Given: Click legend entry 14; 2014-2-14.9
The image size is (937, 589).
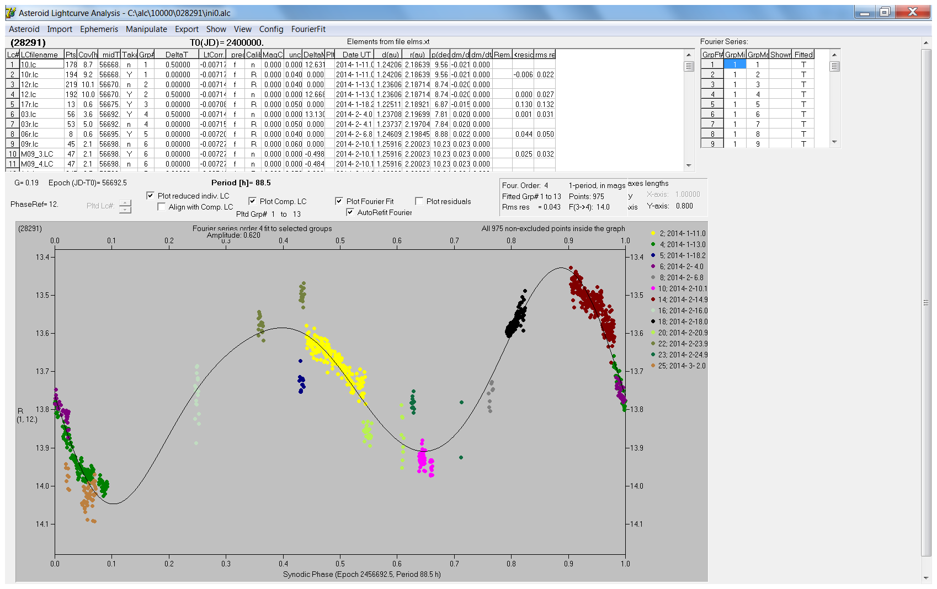Looking at the screenshot, I should tap(679, 299).
